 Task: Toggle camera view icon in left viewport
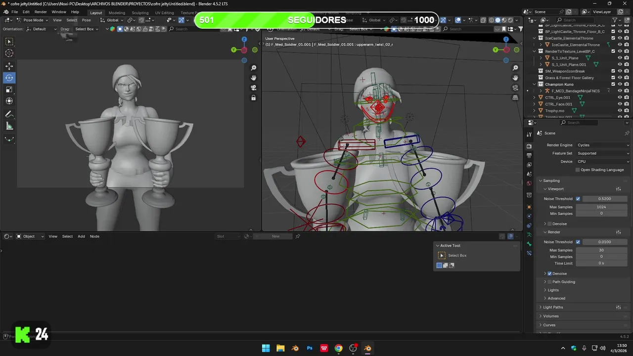[254, 88]
